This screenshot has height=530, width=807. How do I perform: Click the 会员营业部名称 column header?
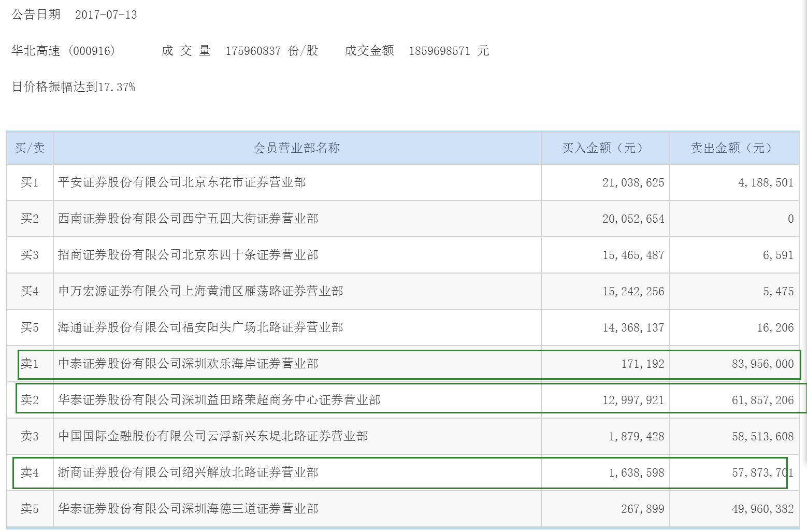[297, 148]
